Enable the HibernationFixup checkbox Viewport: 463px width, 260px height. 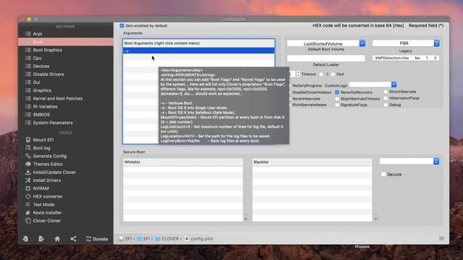(386, 98)
